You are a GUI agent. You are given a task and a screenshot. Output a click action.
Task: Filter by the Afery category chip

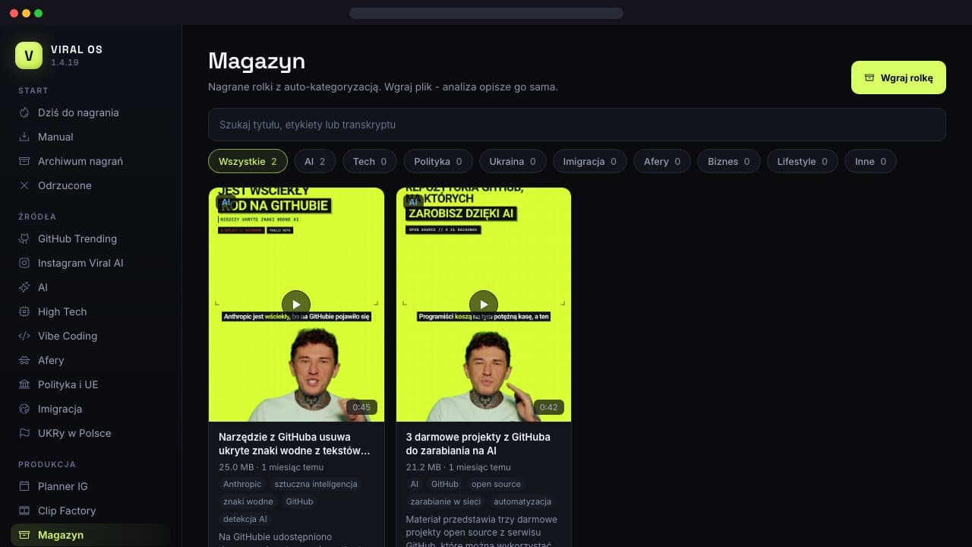click(662, 161)
